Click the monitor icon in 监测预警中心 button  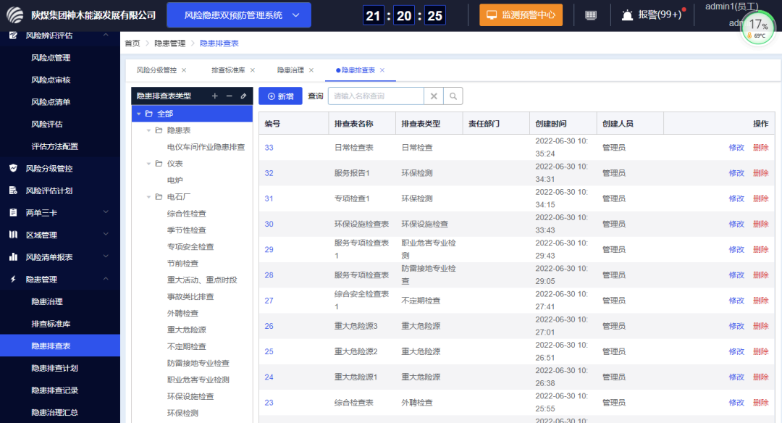click(x=492, y=15)
